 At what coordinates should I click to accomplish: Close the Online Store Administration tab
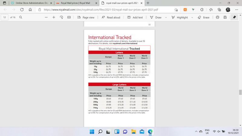point(51,3)
